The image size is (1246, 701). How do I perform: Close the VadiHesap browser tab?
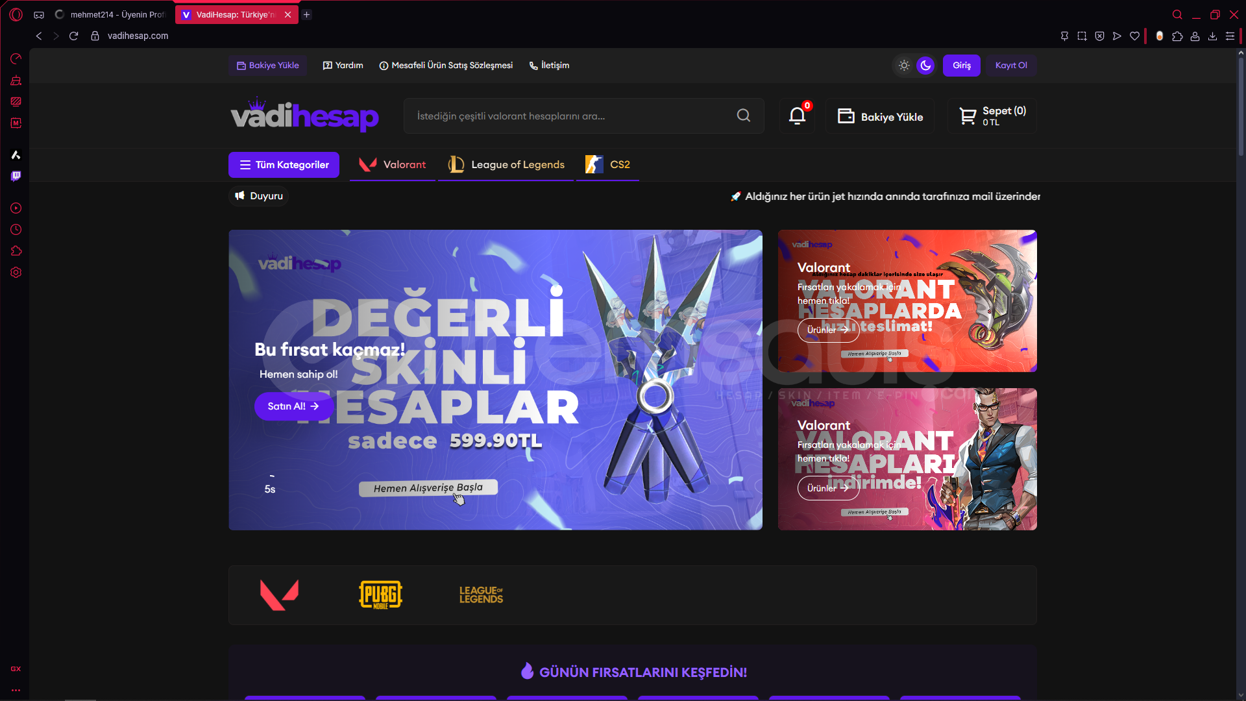(x=287, y=14)
